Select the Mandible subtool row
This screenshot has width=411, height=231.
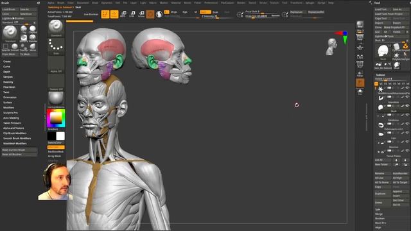392,99
